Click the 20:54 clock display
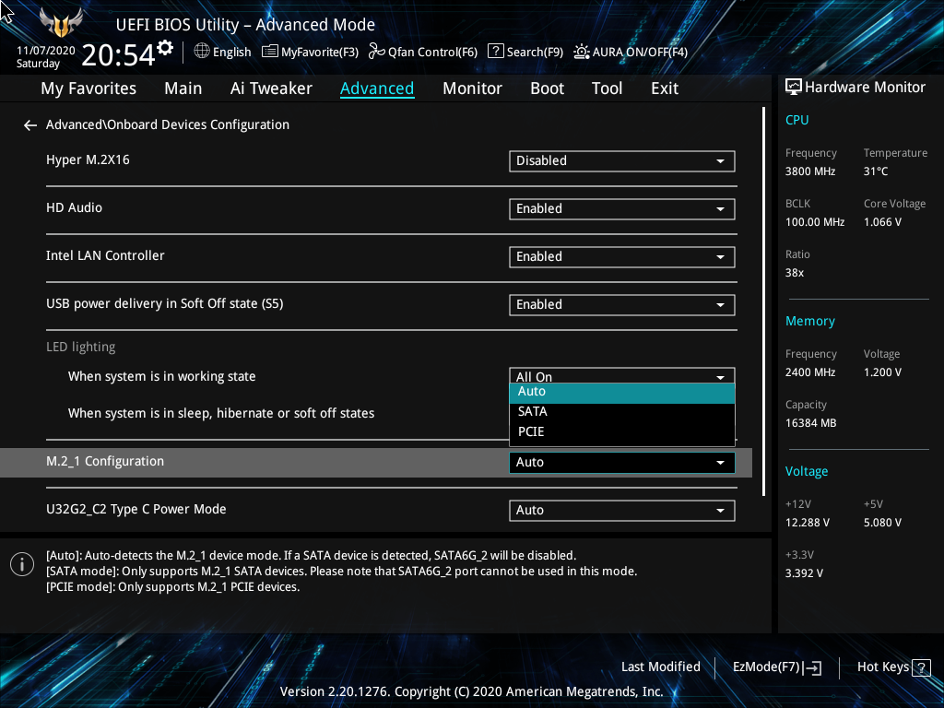944x708 pixels. click(118, 55)
